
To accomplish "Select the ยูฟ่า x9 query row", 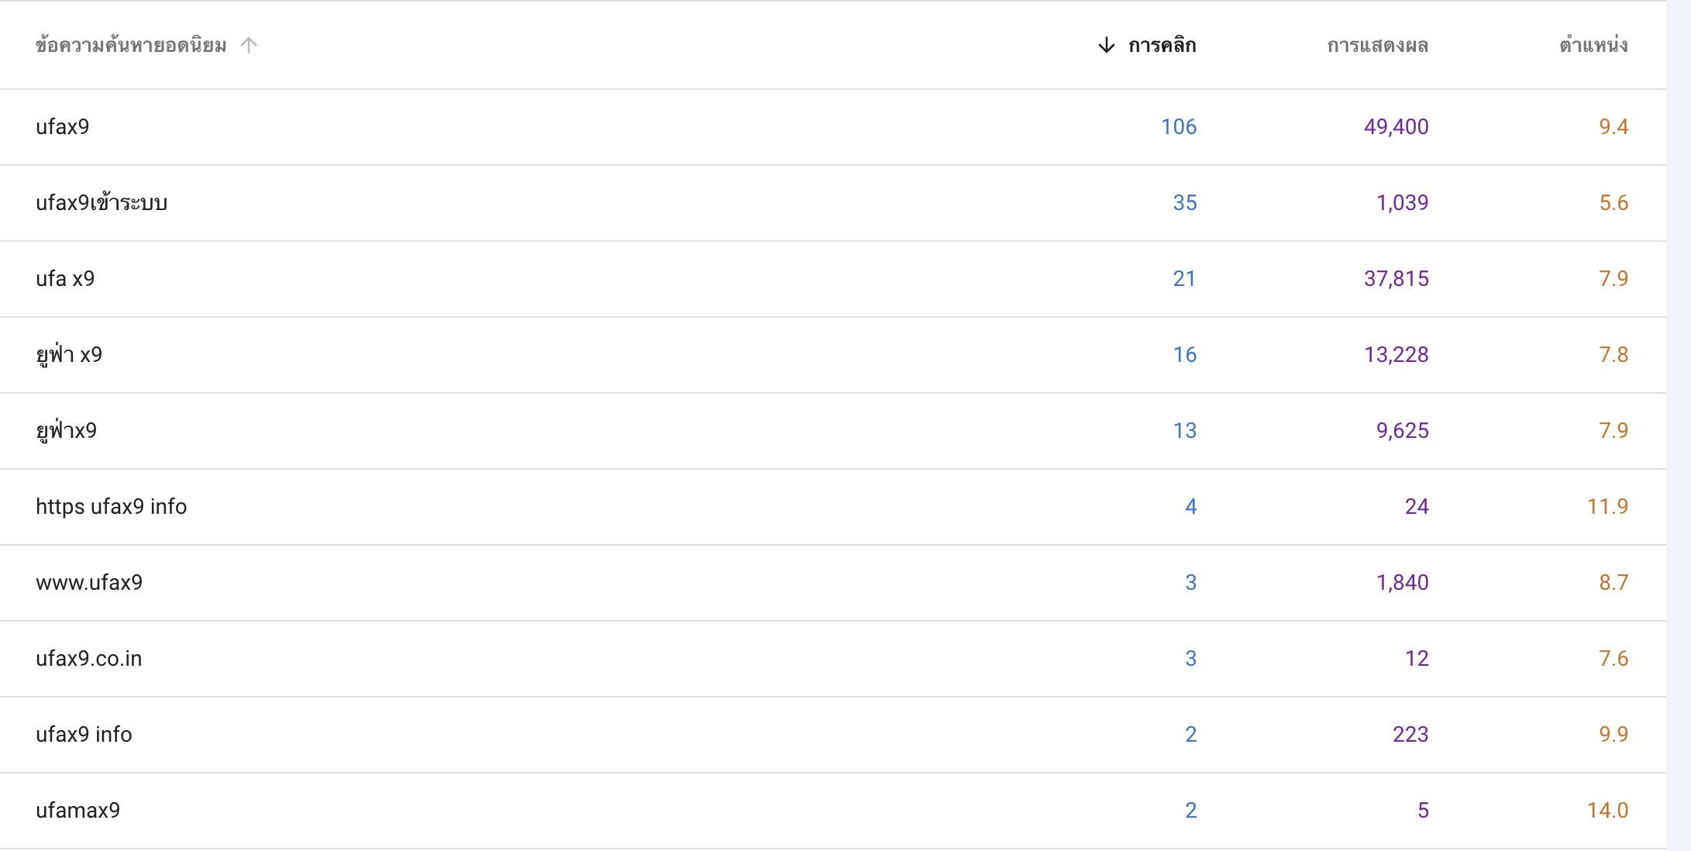I will tap(833, 355).
